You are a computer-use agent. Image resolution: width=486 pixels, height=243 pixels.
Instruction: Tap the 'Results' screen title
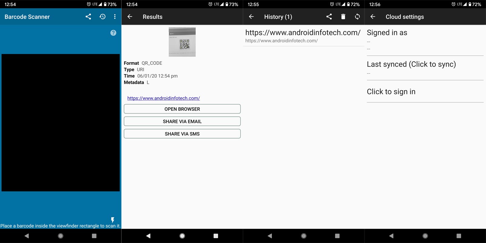(152, 17)
